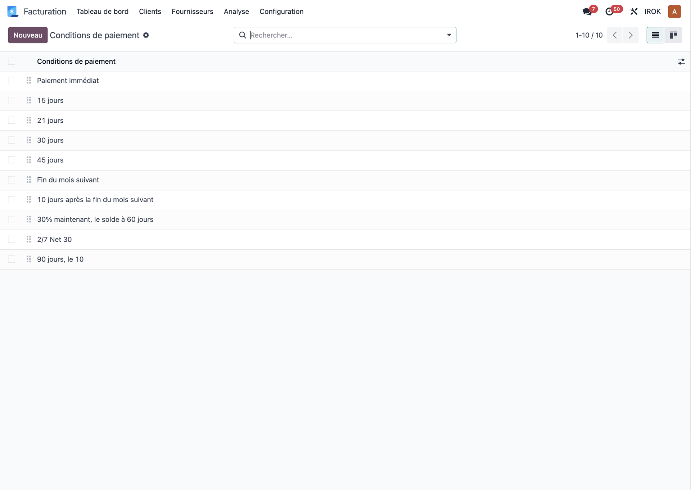Open the Clients menu

pos(150,12)
